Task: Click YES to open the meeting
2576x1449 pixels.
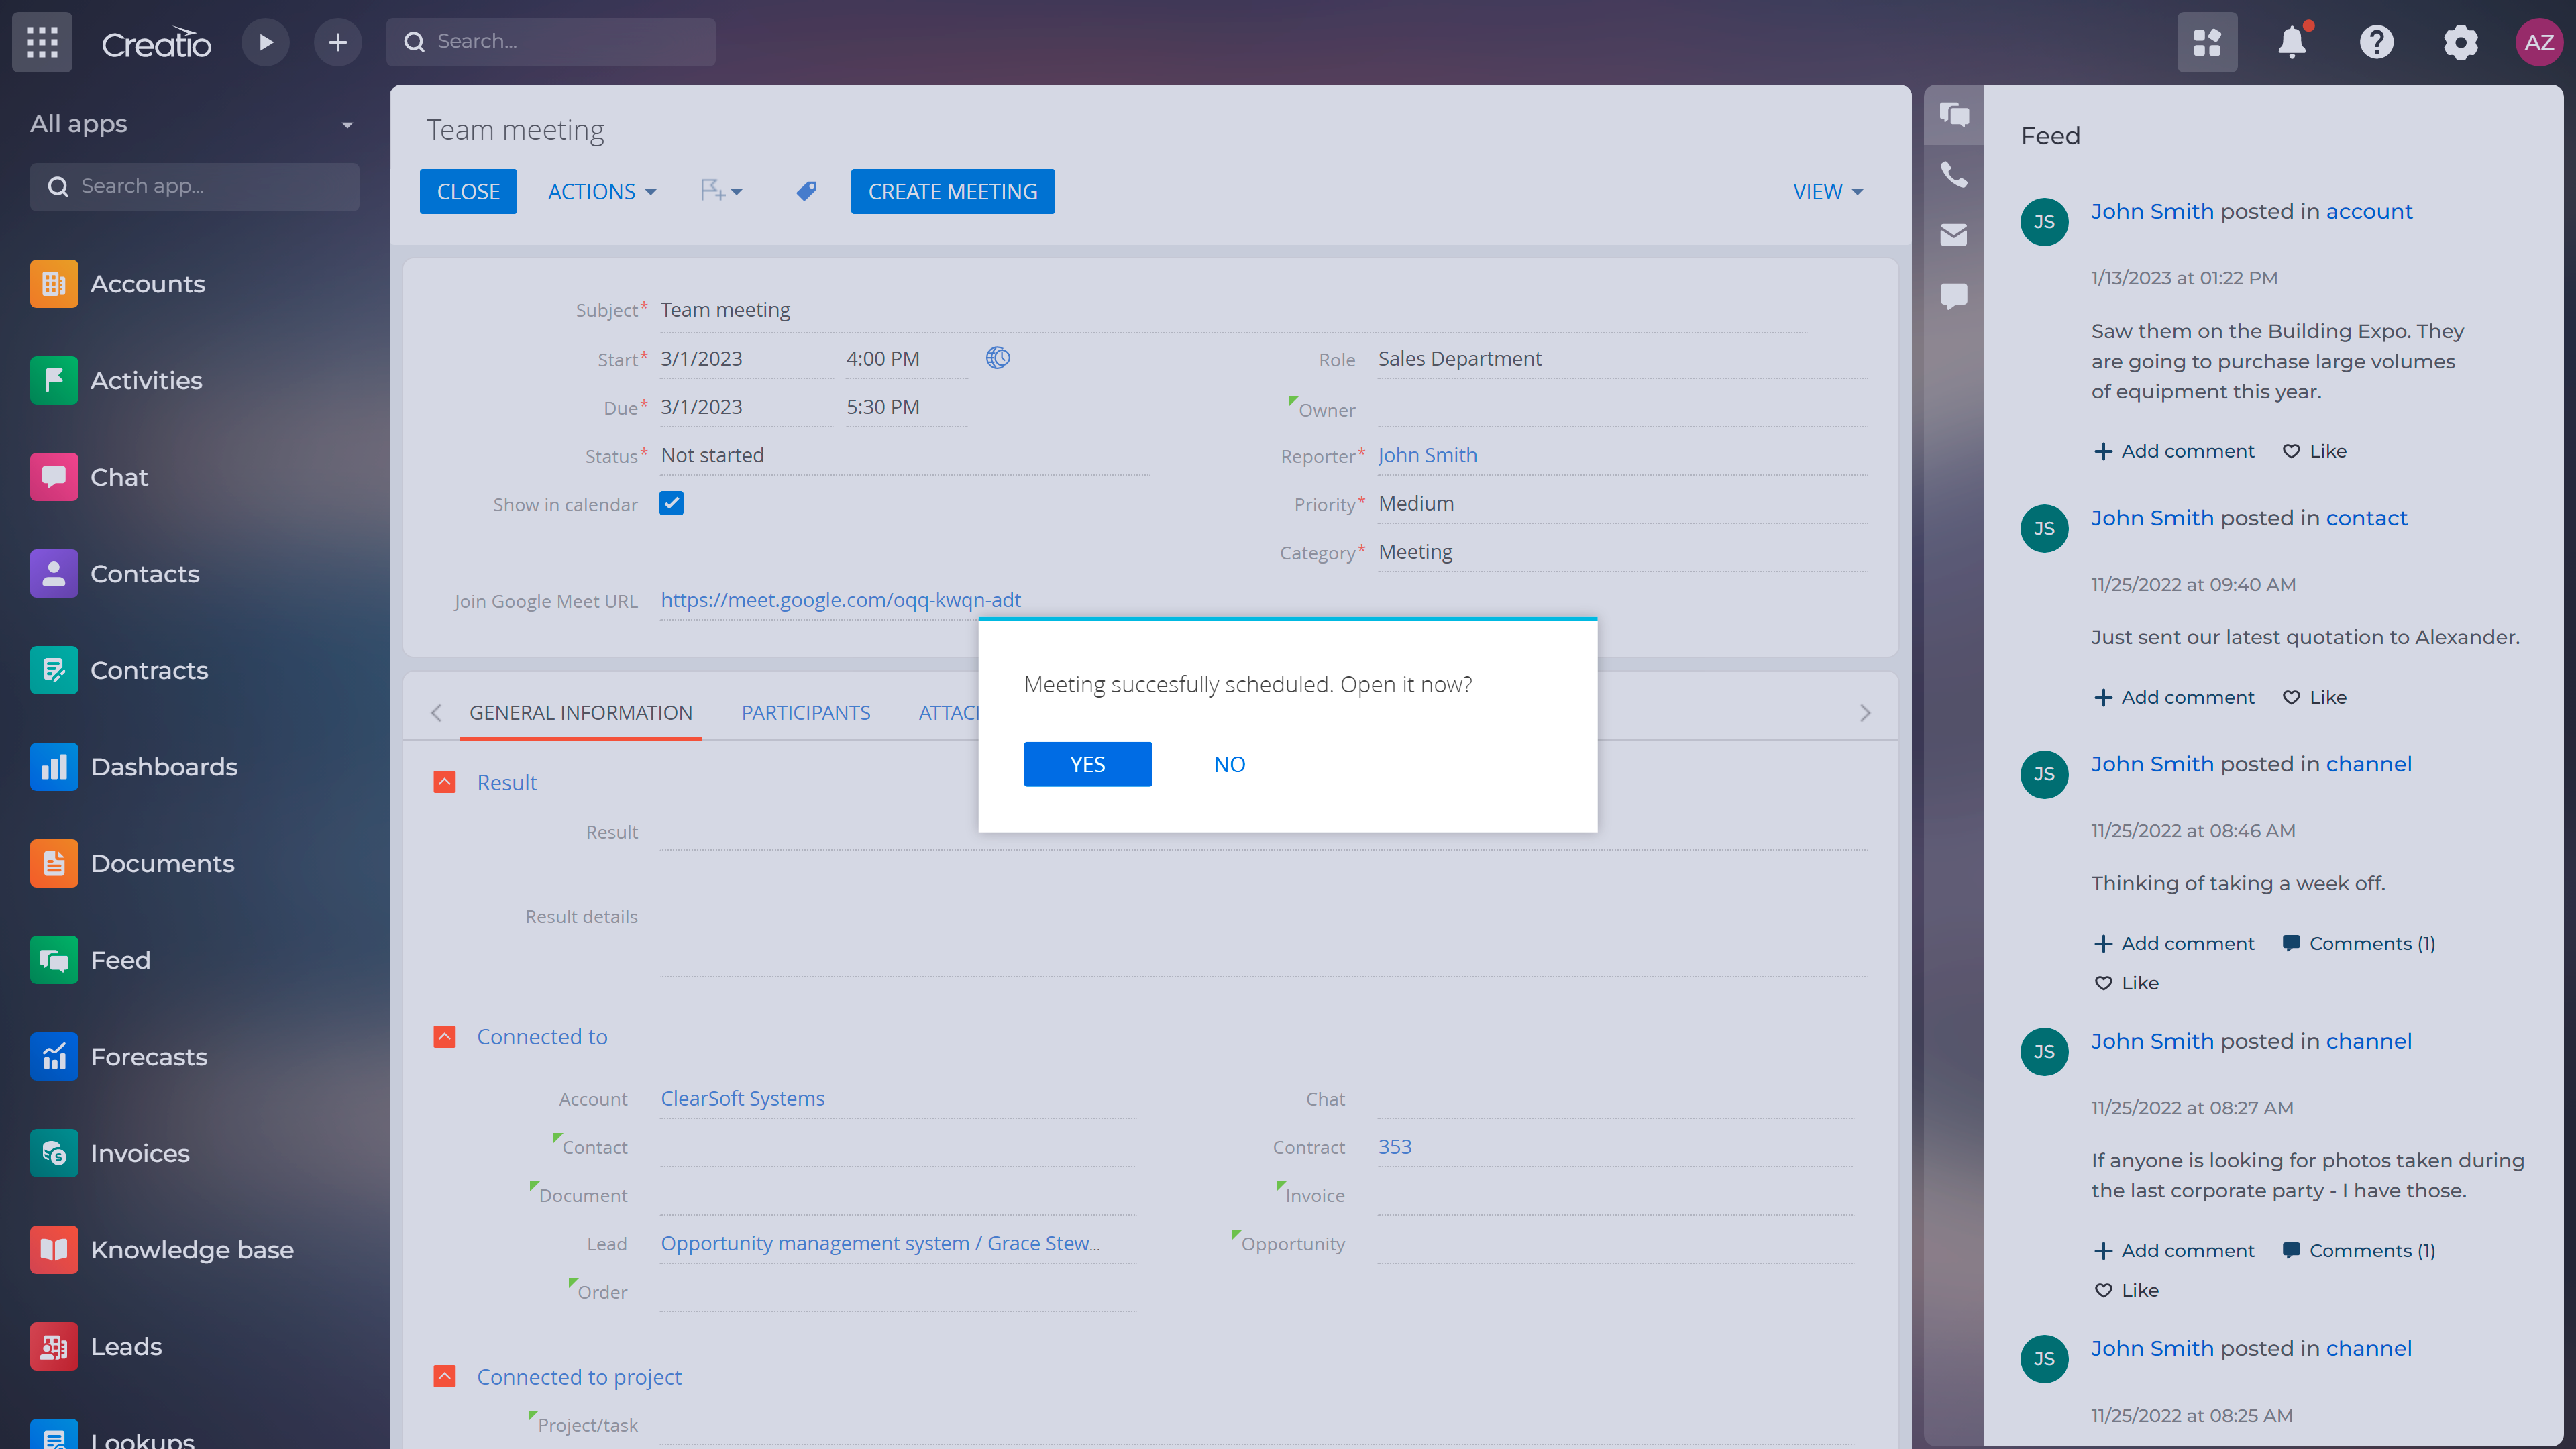Action: pyautogui.click(x=1087, y=764)
